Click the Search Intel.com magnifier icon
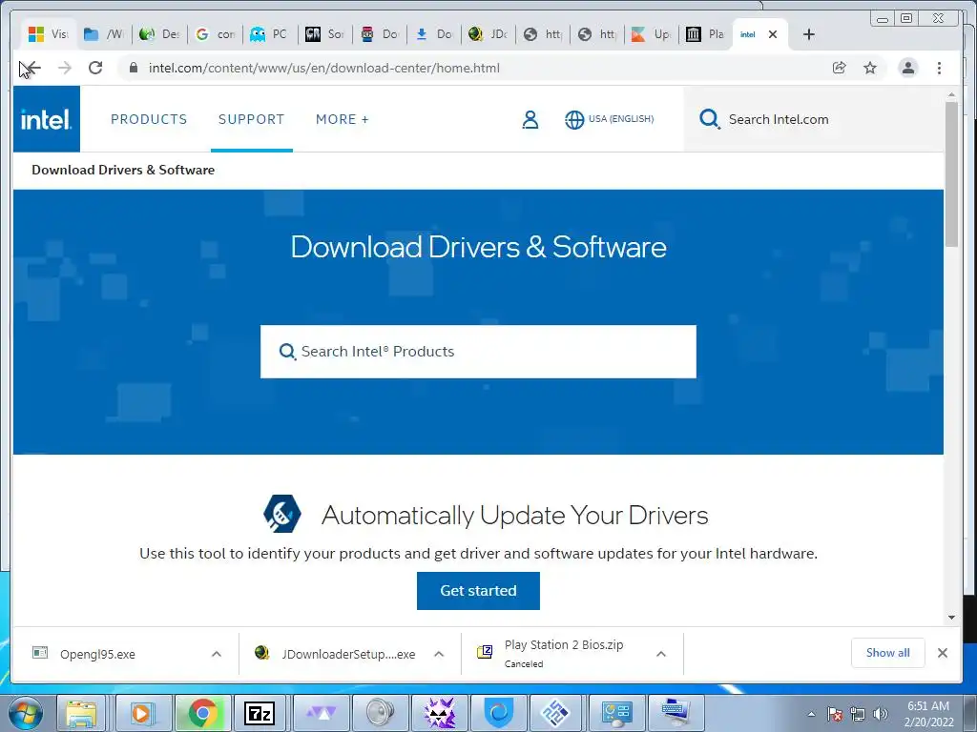977x732 pixels. pos(709,119)
